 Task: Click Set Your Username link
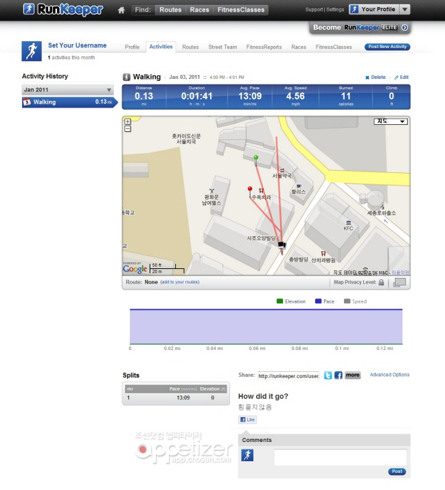(77, 45)
